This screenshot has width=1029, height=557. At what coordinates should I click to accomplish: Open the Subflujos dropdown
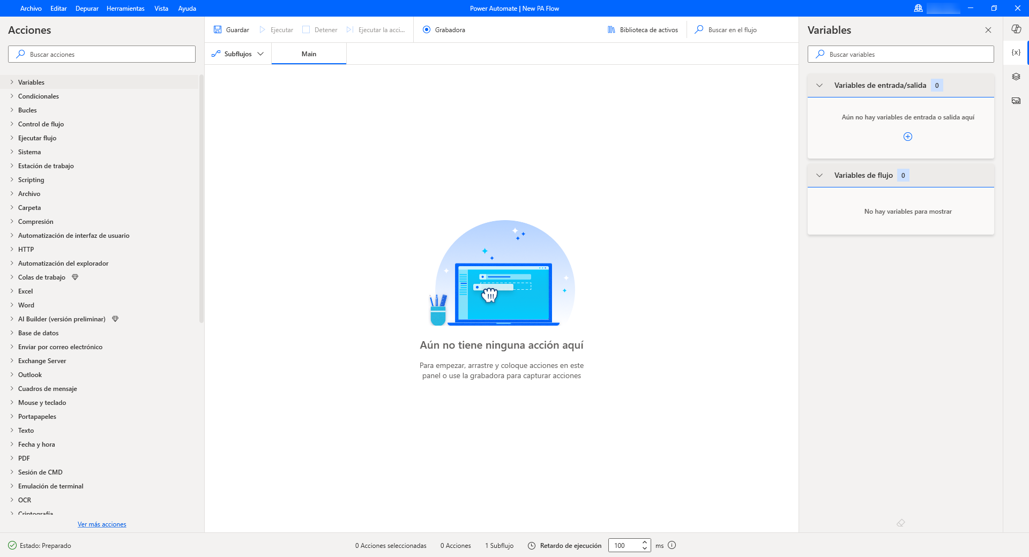[x=238, y=54]
